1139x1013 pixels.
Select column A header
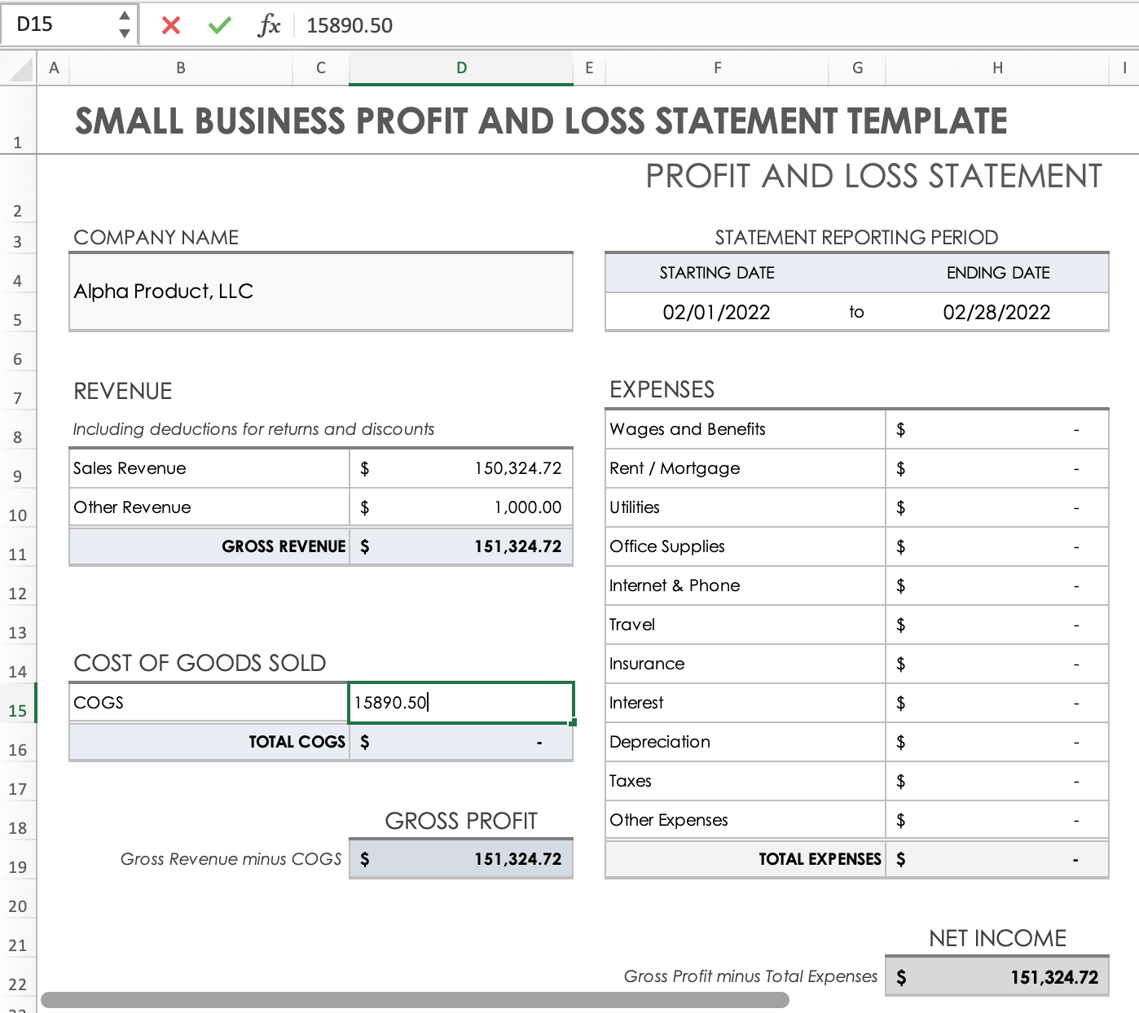coord(54,68)
